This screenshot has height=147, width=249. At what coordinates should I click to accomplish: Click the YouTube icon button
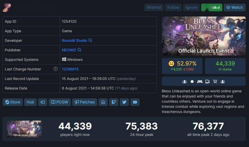[x=135, y=102]
